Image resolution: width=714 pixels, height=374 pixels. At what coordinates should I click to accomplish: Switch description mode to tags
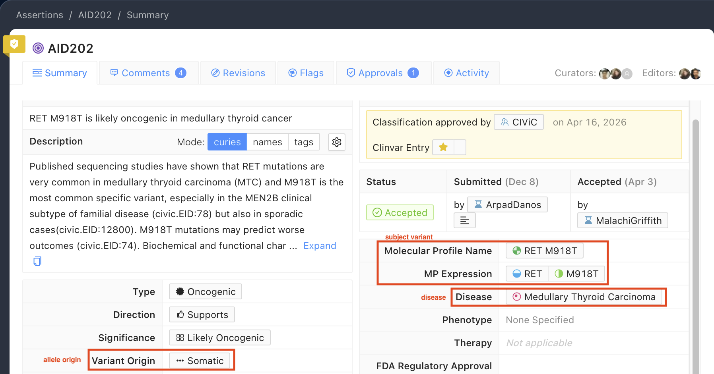coord(304,142)
